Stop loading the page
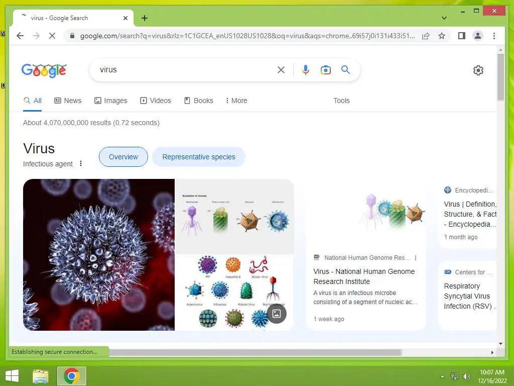Viewport: 514px width, 386px height. [52, 36]
